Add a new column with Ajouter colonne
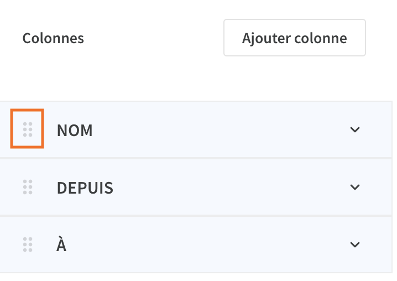Screen dimensions: 397x281 (x=295, y=38)
